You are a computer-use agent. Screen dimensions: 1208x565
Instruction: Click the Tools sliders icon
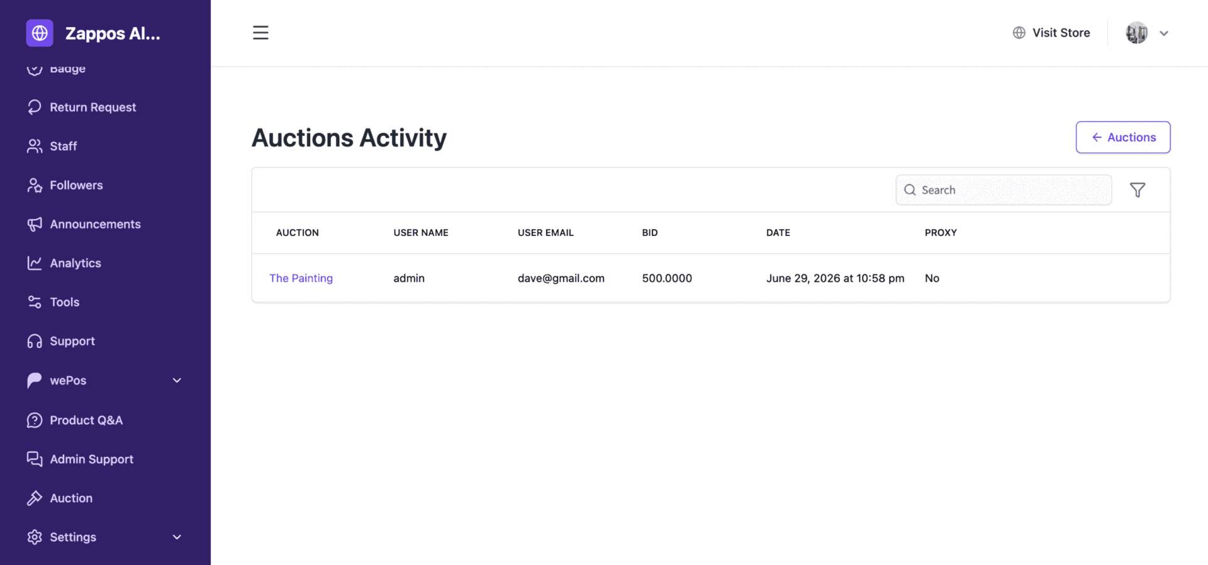35,302
